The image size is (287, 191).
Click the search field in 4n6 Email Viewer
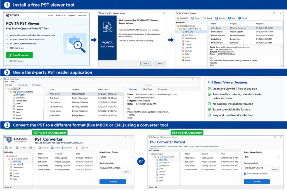click(x=171, y=85)
